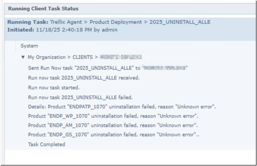Click the blurred system name after CLIENTS
The width and height of the screenshot is (257, 166).
121,58
